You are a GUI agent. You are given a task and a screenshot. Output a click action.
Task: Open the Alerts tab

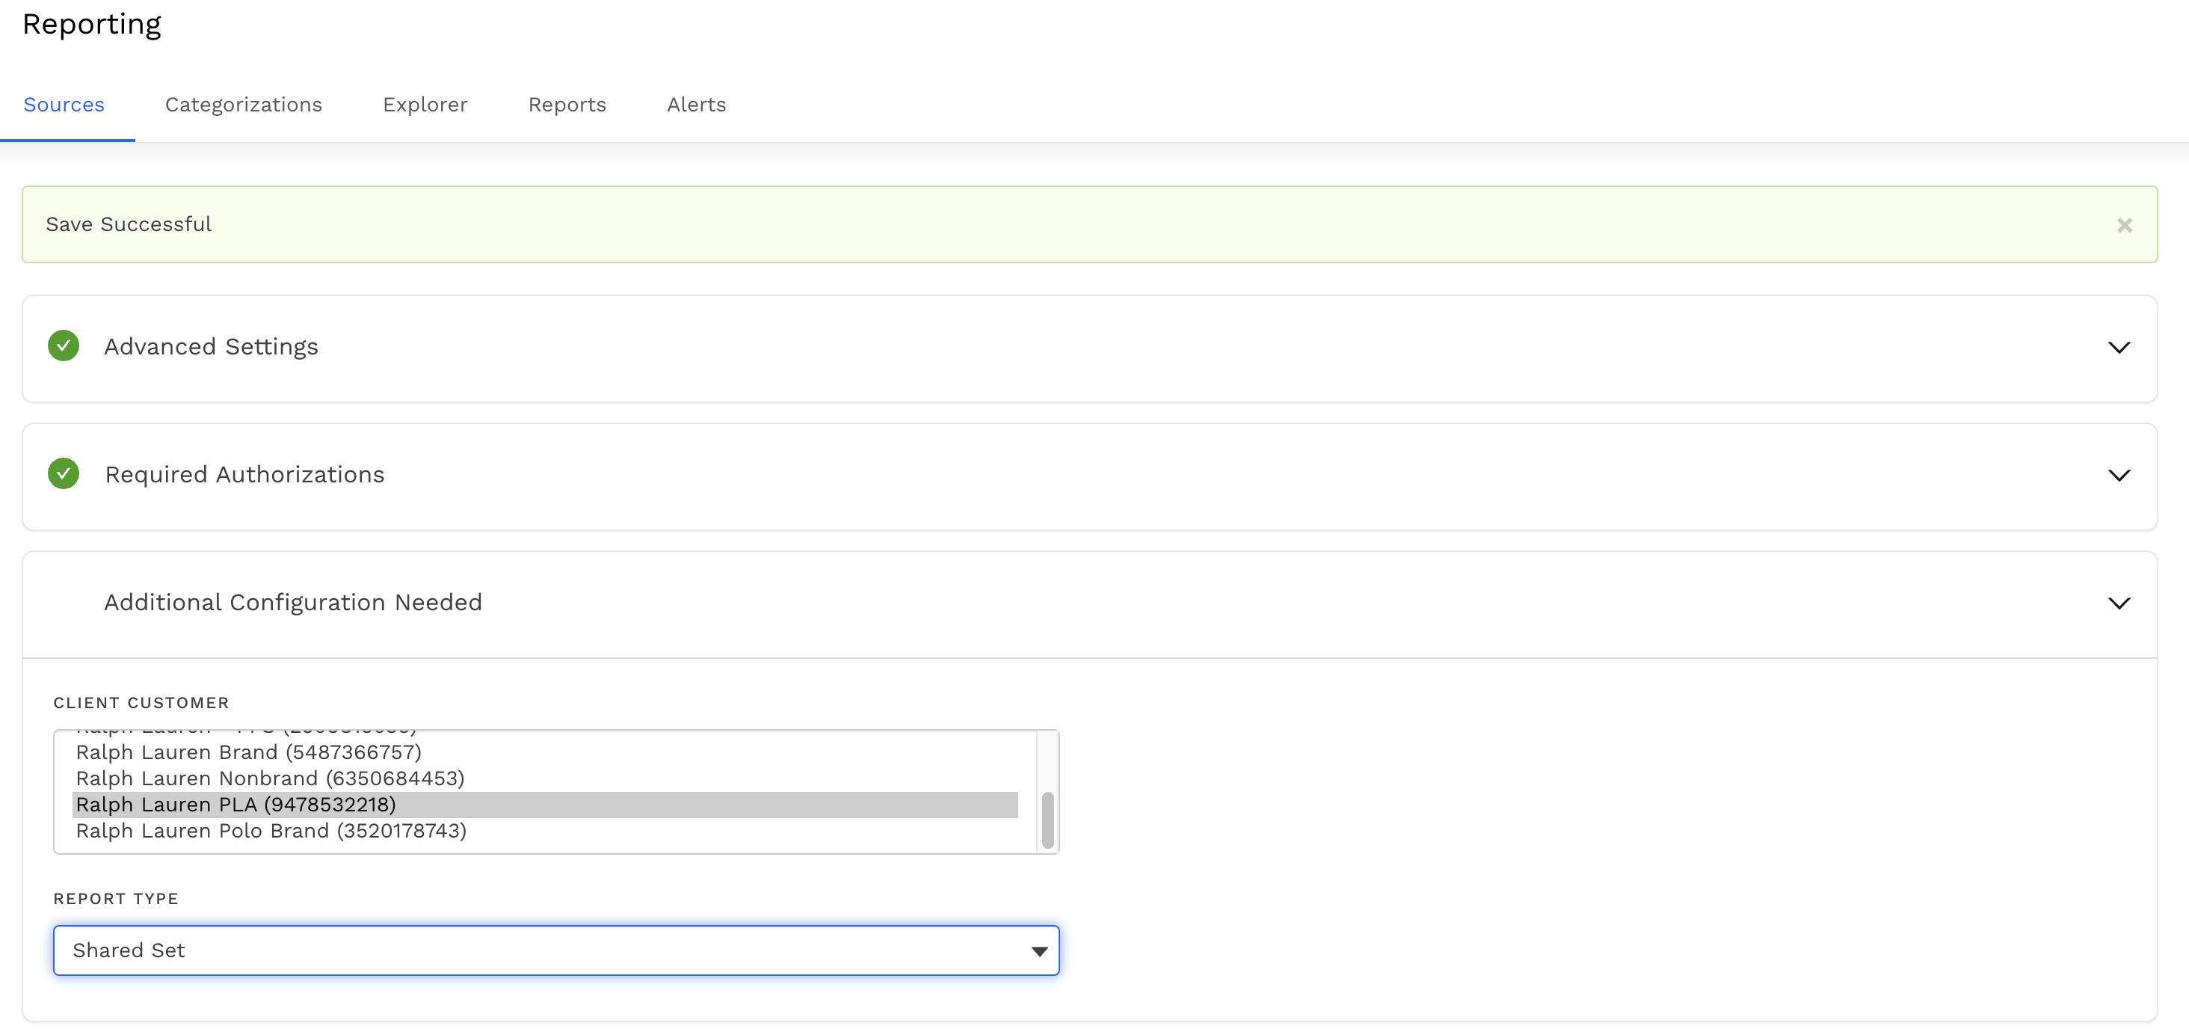click(x=696, y=105)
